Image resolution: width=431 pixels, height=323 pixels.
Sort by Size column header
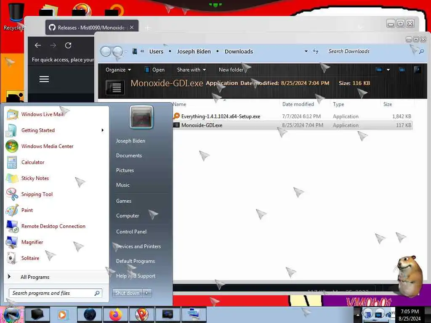click(388, 104)
